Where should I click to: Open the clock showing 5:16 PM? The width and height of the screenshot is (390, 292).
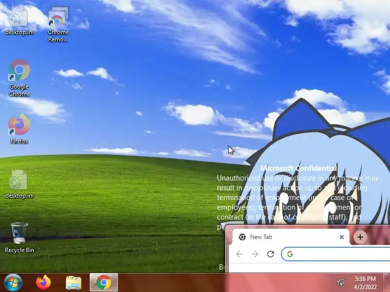click(x=365, y=283)
